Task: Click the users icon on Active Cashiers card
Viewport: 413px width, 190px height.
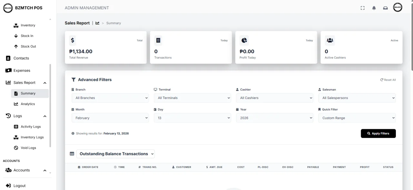Action: tap(330, 41)
